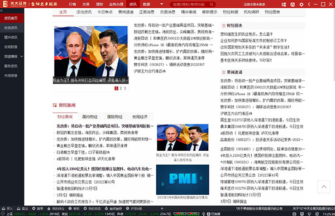Click the search magnifier icon
This screenshot has height=216, width=335.
pos(211,4)
